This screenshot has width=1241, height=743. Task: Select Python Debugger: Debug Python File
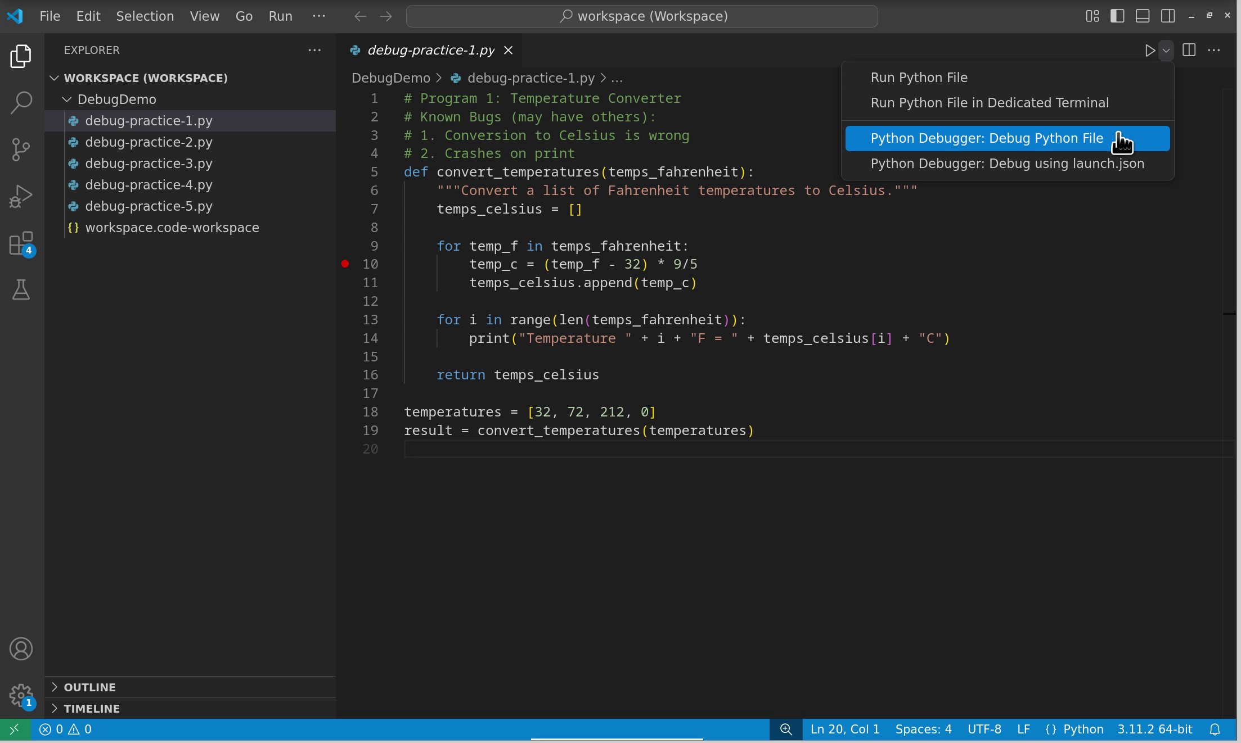pos(987,138)
